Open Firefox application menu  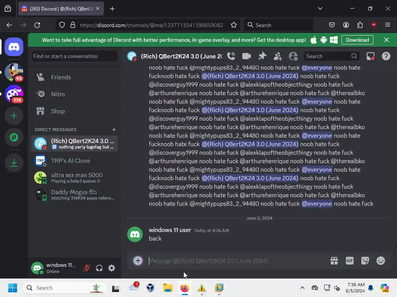388,25
